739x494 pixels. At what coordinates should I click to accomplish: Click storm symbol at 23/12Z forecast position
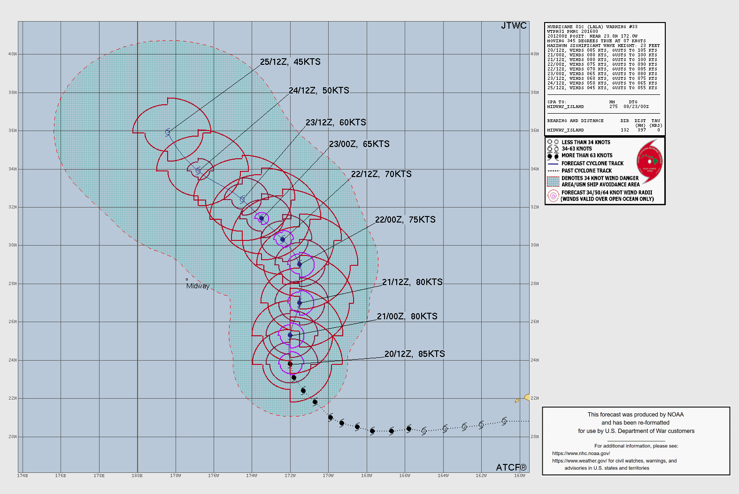click(242, 200)
